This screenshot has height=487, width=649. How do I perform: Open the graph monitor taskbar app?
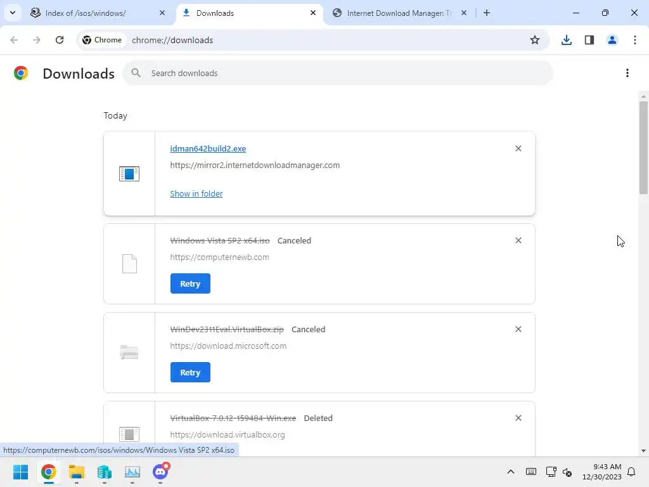[x=132, y=472]
